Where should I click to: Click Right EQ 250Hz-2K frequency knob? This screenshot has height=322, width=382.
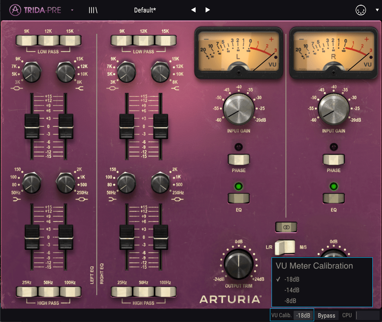160,183
